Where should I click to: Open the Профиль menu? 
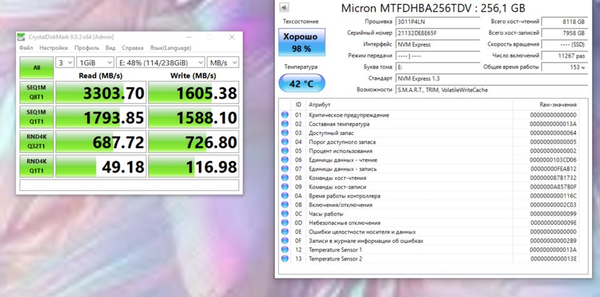point(86,48)
